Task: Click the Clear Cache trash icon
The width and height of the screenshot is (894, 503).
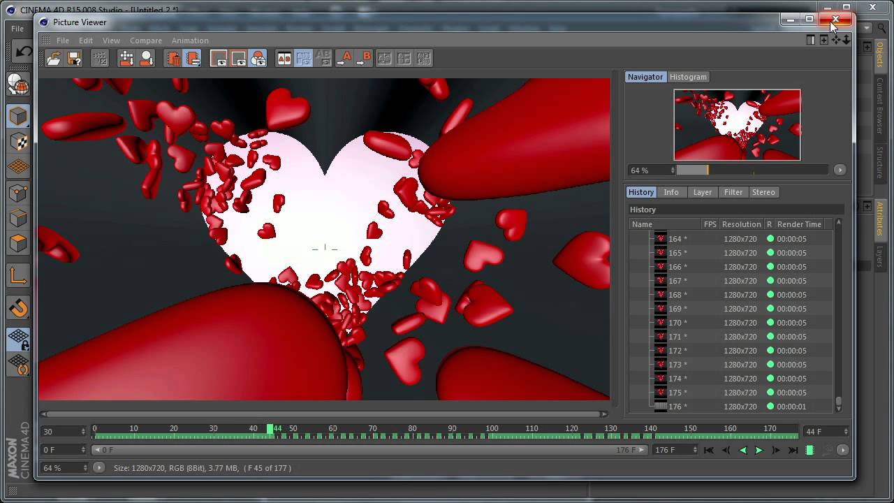Action: (x=173, y=59)
